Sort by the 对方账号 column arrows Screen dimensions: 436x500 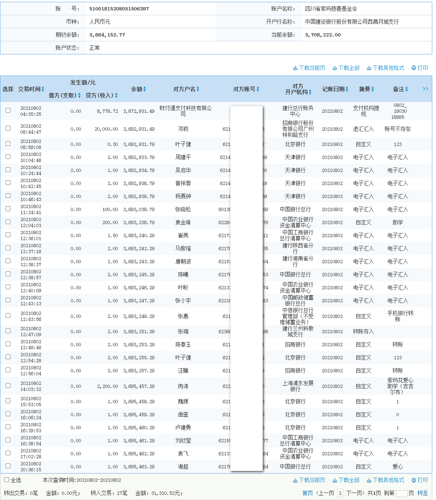[x=257, y=89]
